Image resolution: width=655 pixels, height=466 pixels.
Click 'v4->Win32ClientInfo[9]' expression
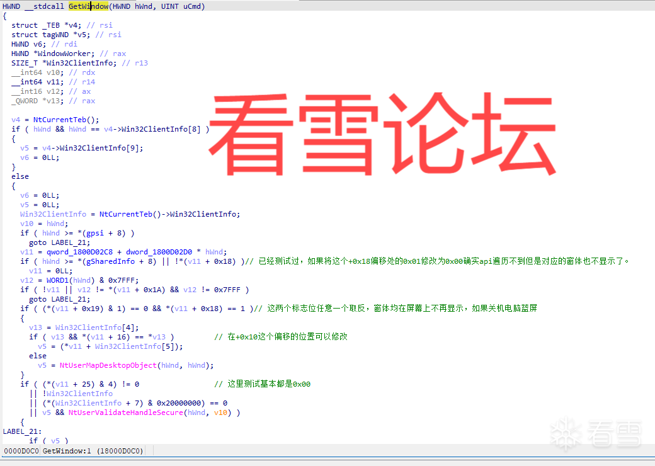pos(91,148)
